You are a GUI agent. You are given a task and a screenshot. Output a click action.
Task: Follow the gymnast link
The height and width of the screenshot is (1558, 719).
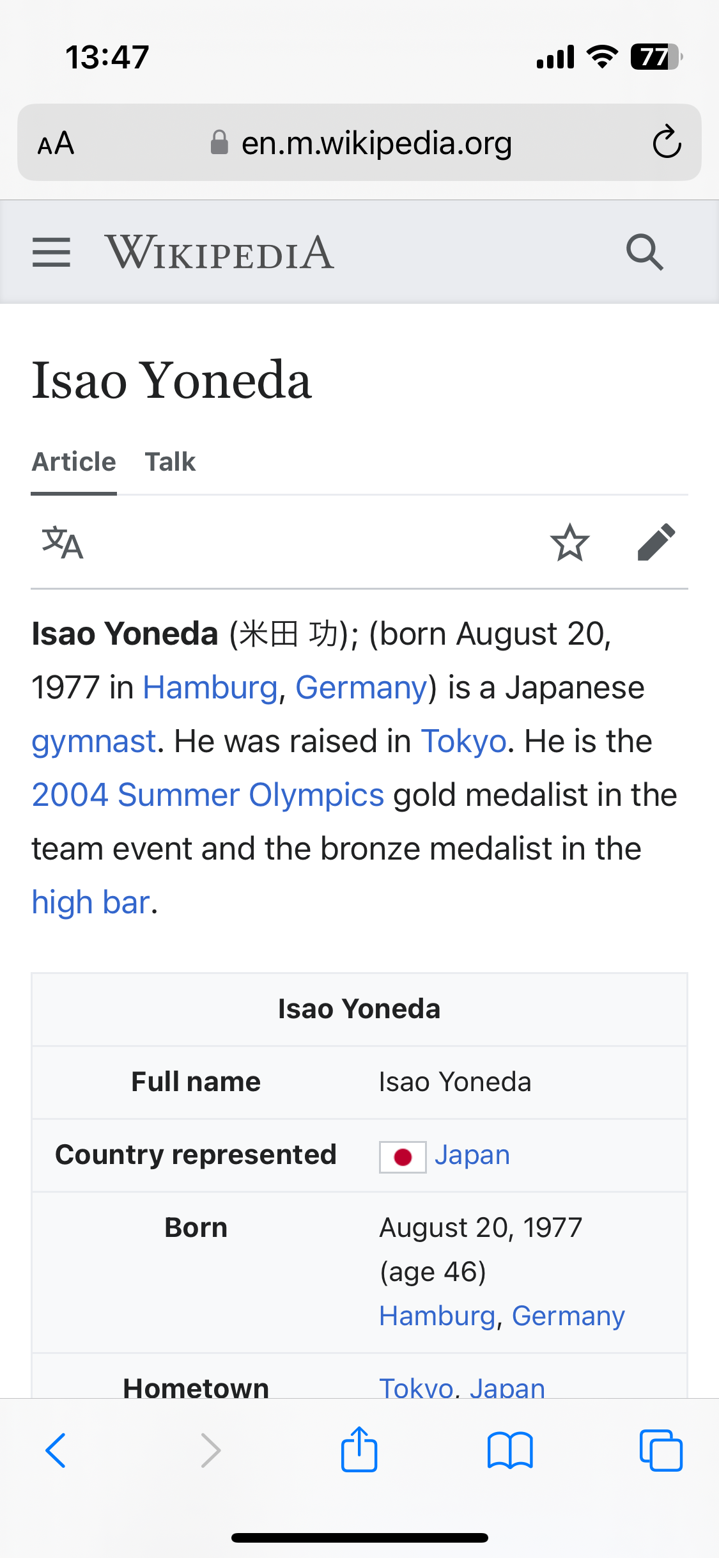[94, 742]
